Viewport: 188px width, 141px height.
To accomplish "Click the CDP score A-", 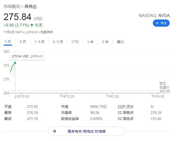I will click(x=152, y=106).
